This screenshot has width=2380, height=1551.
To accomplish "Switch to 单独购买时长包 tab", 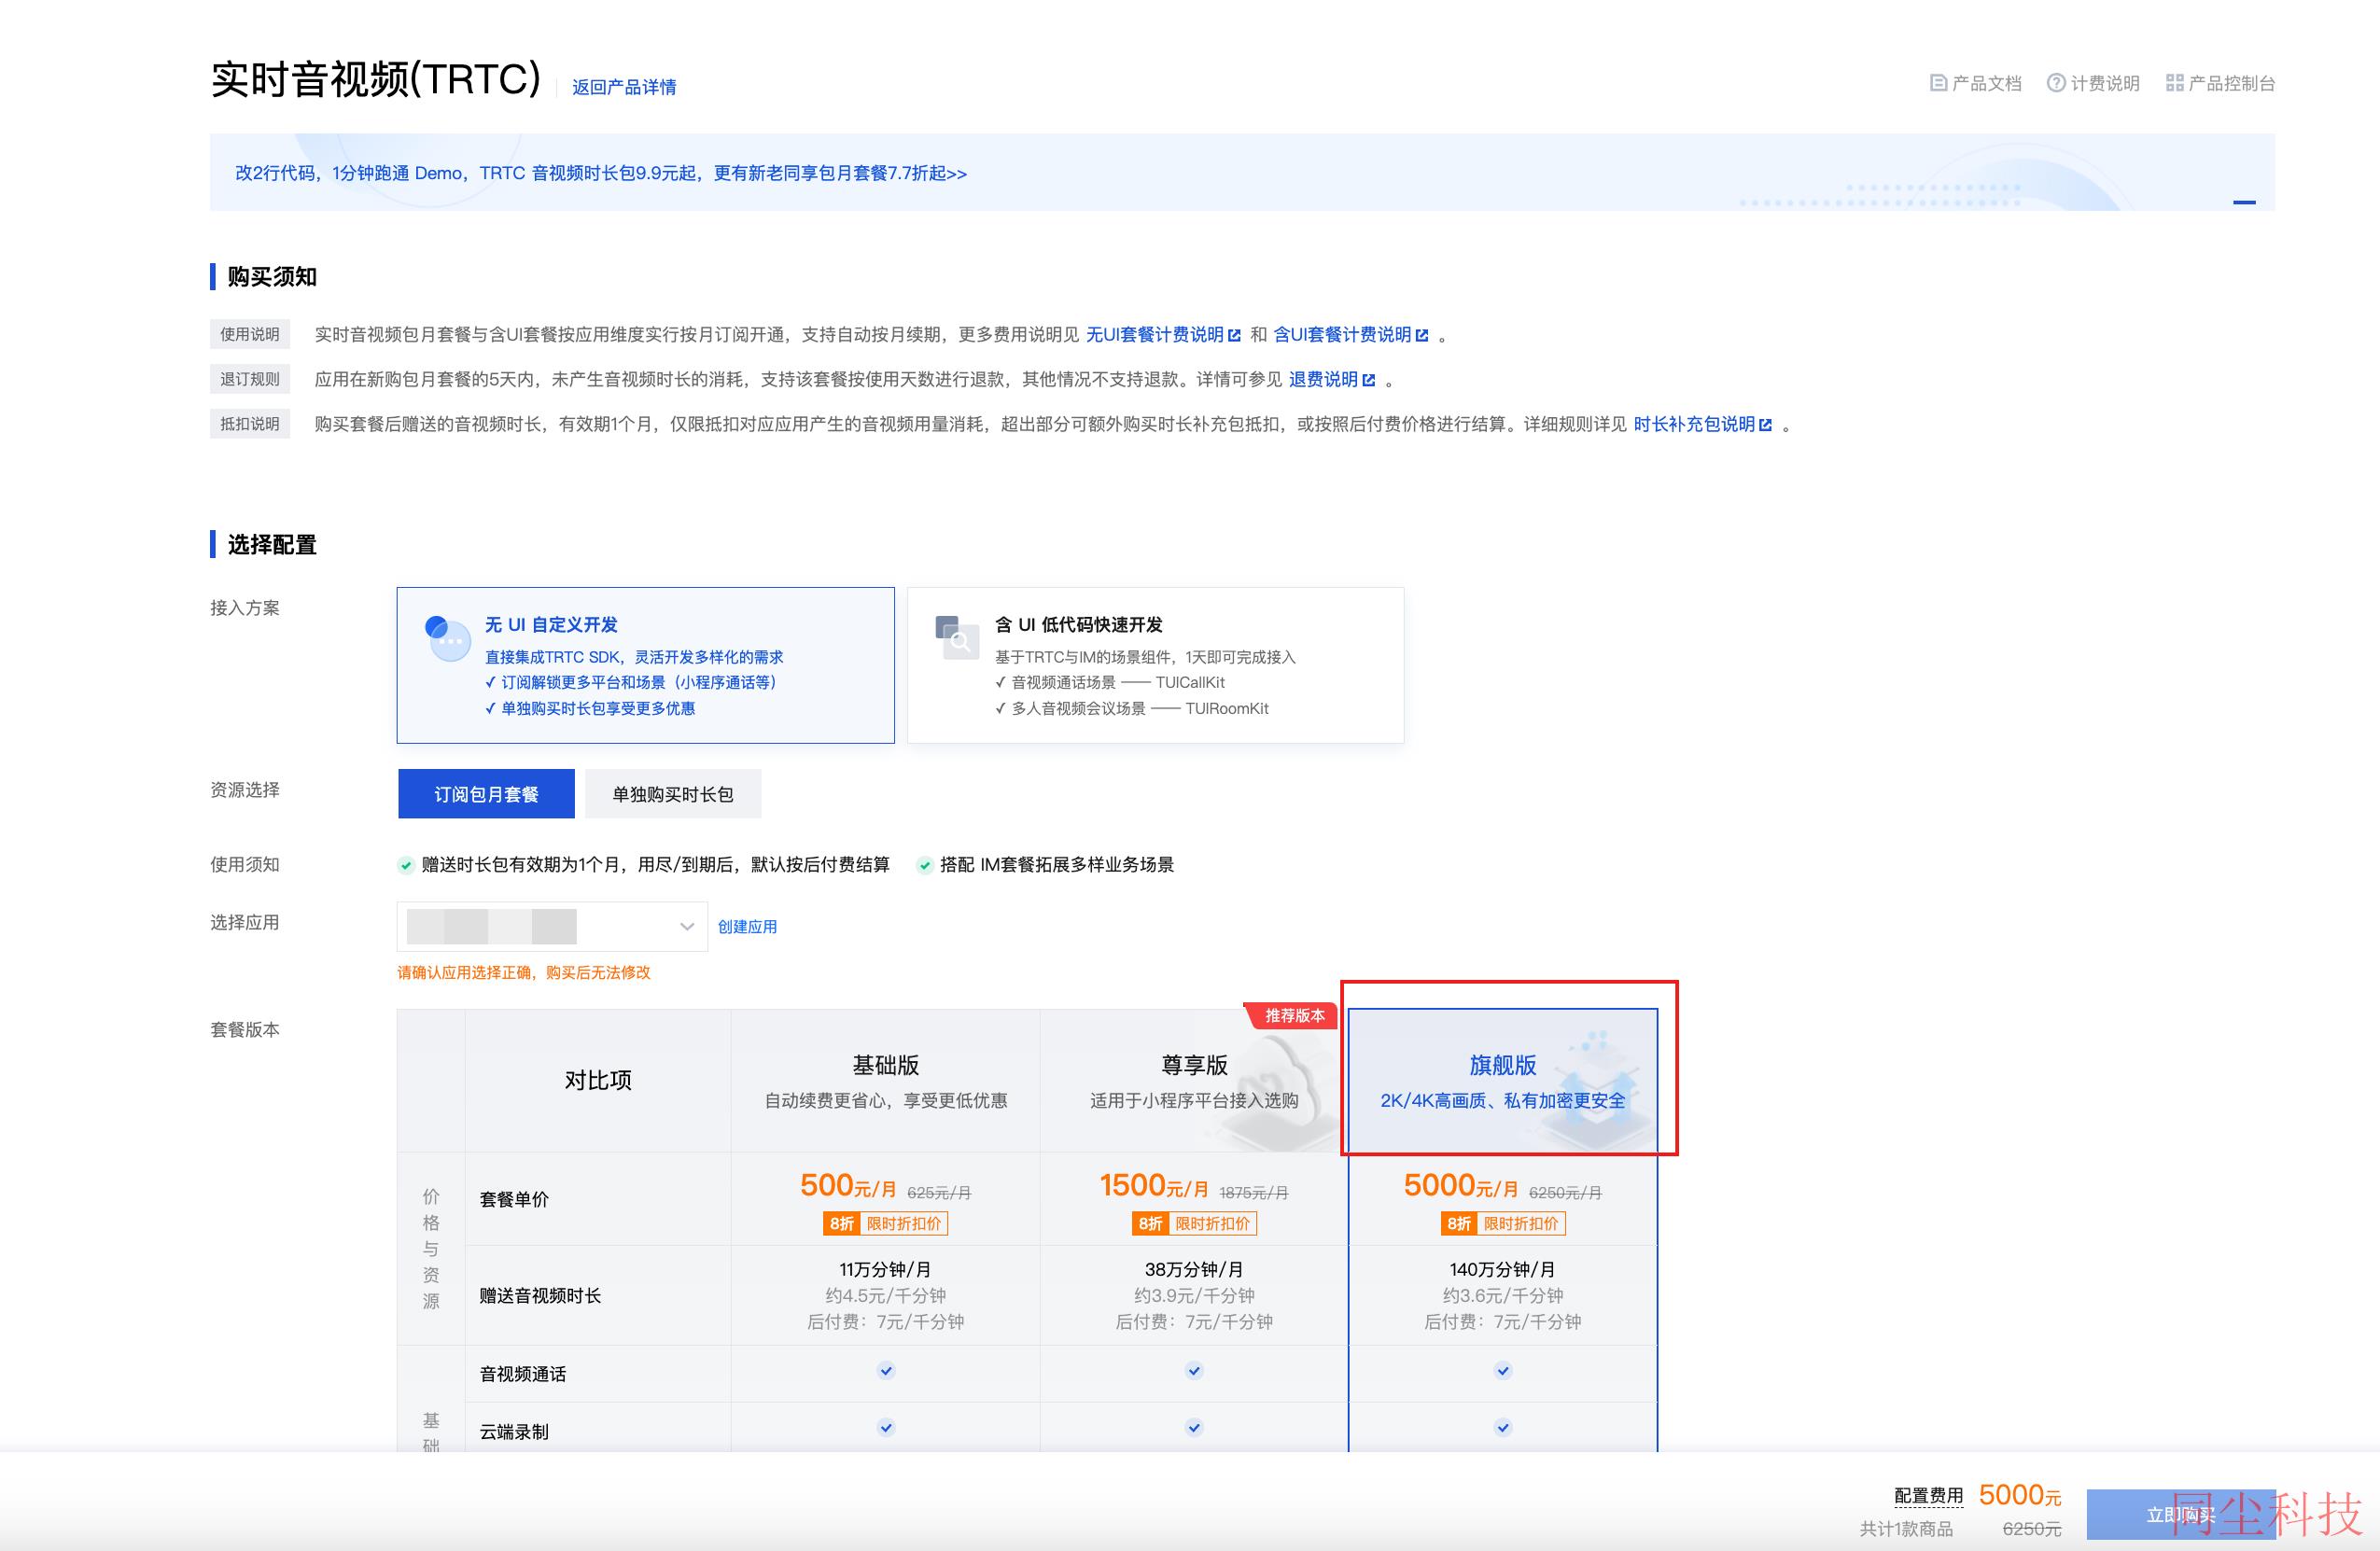I will 673,794.
